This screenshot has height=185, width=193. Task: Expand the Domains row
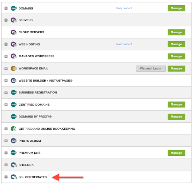pos(6,8)
